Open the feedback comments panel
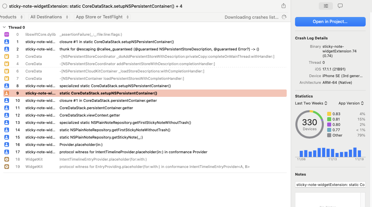This screenshot has width=372, height=207. click(340, 6)
